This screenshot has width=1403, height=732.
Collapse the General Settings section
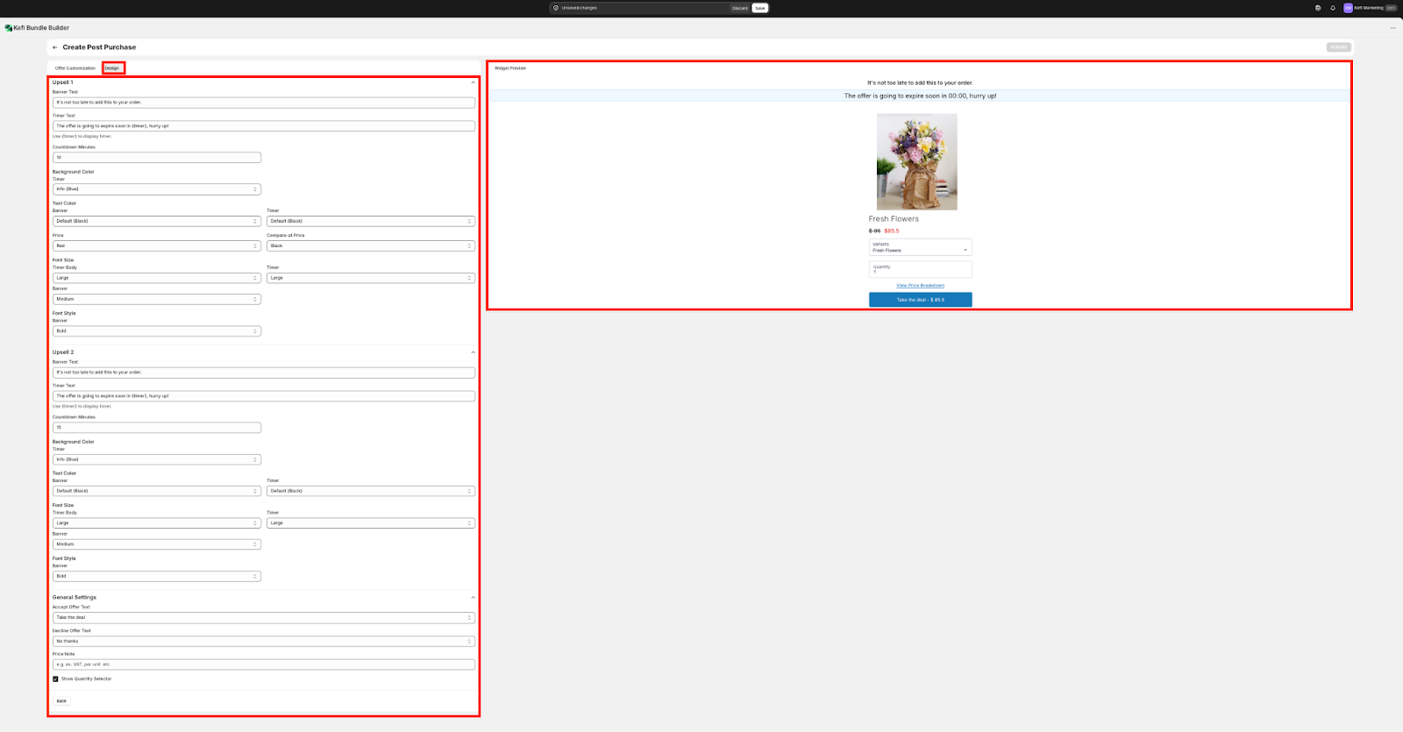pos(473,598)
